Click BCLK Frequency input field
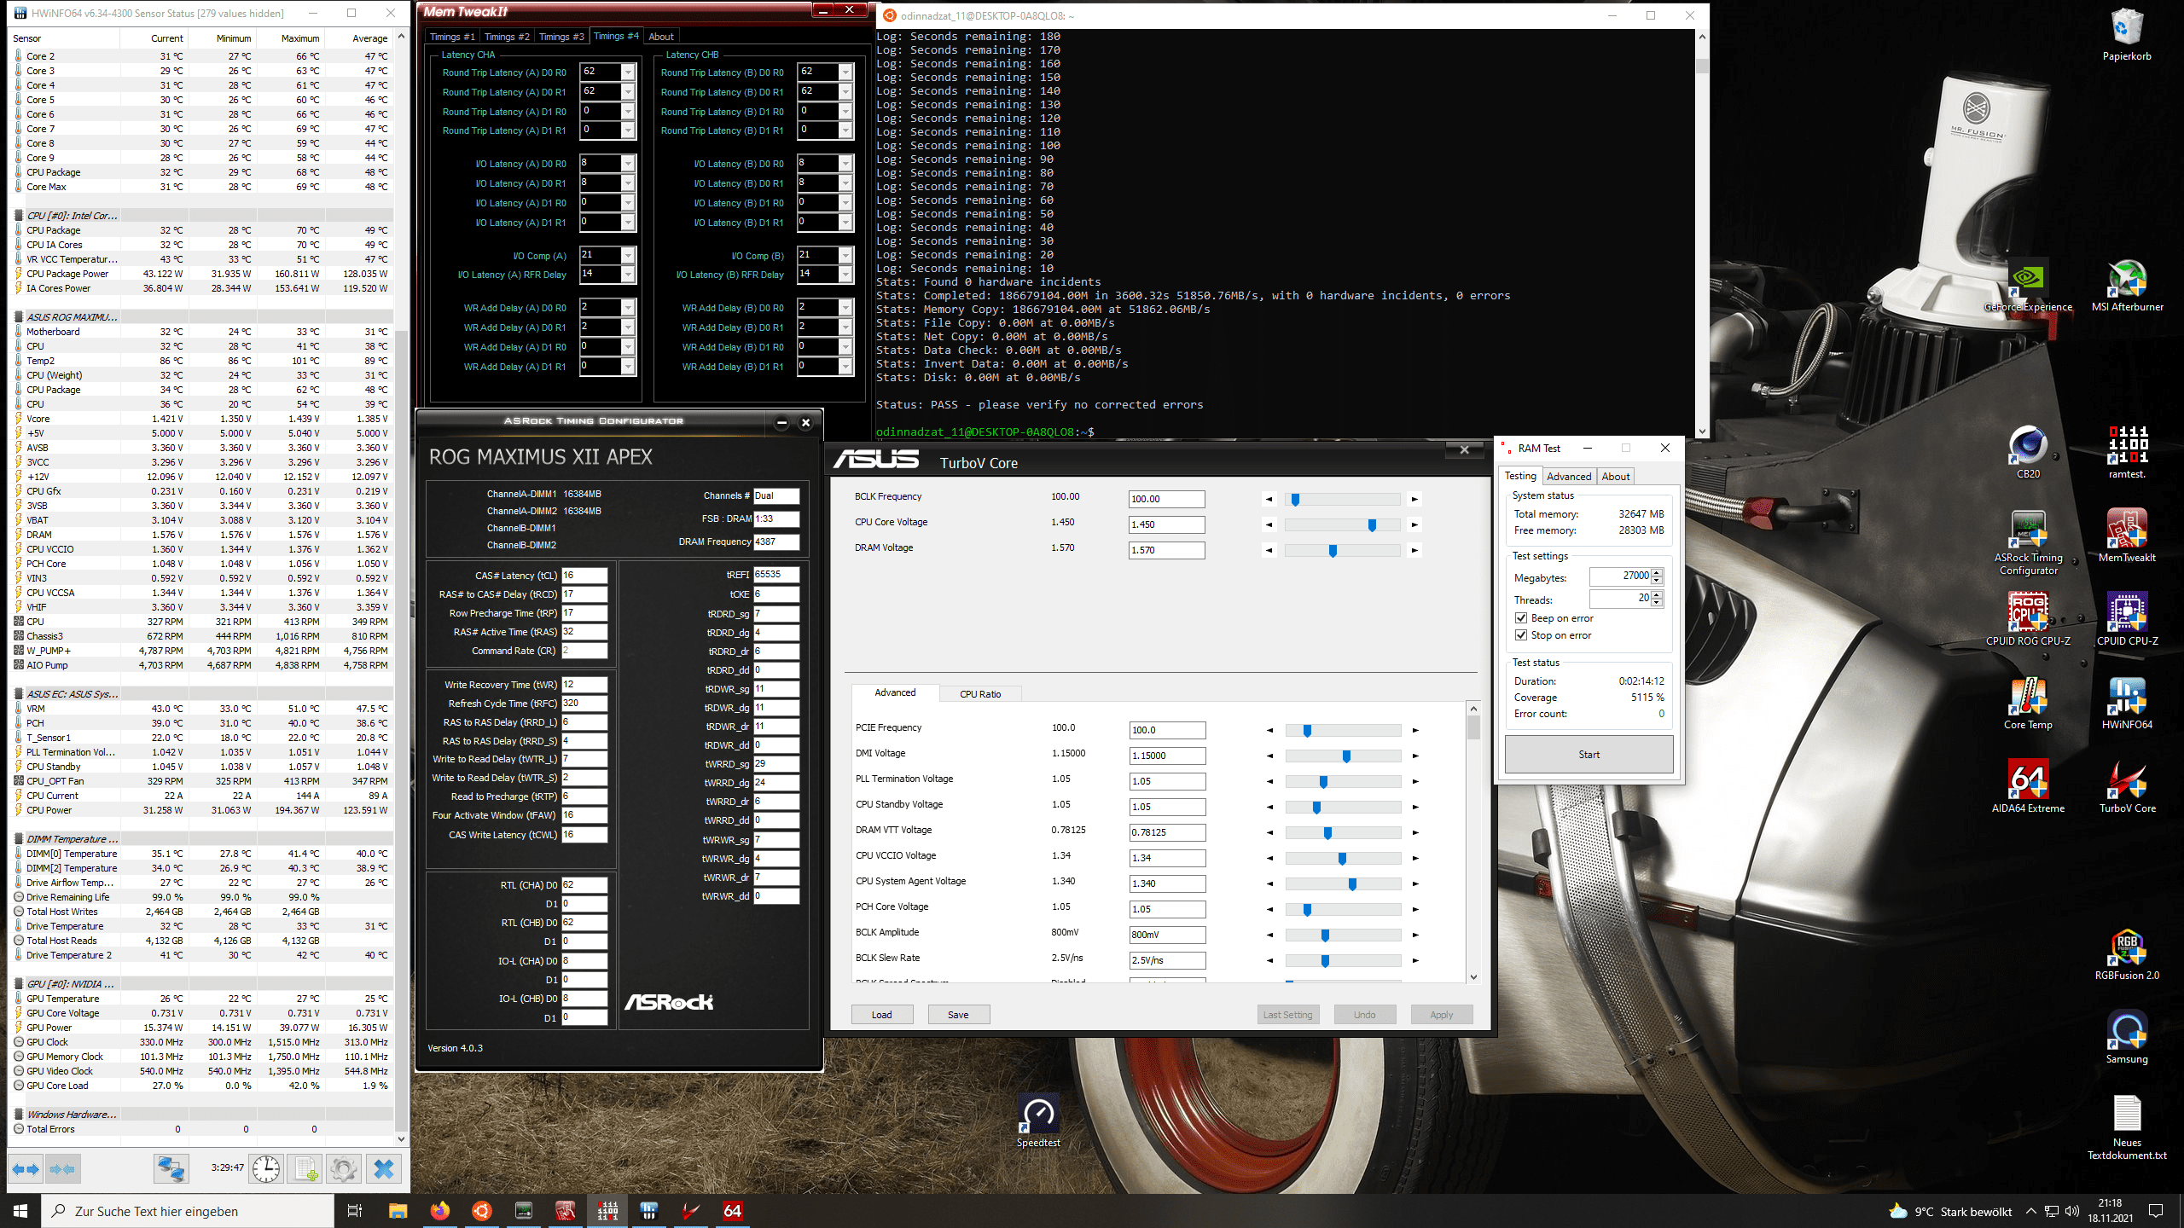Image resolution: width=2184 pixels, height=1228 pixels. pyautogui.click(x=1166, y=499)
